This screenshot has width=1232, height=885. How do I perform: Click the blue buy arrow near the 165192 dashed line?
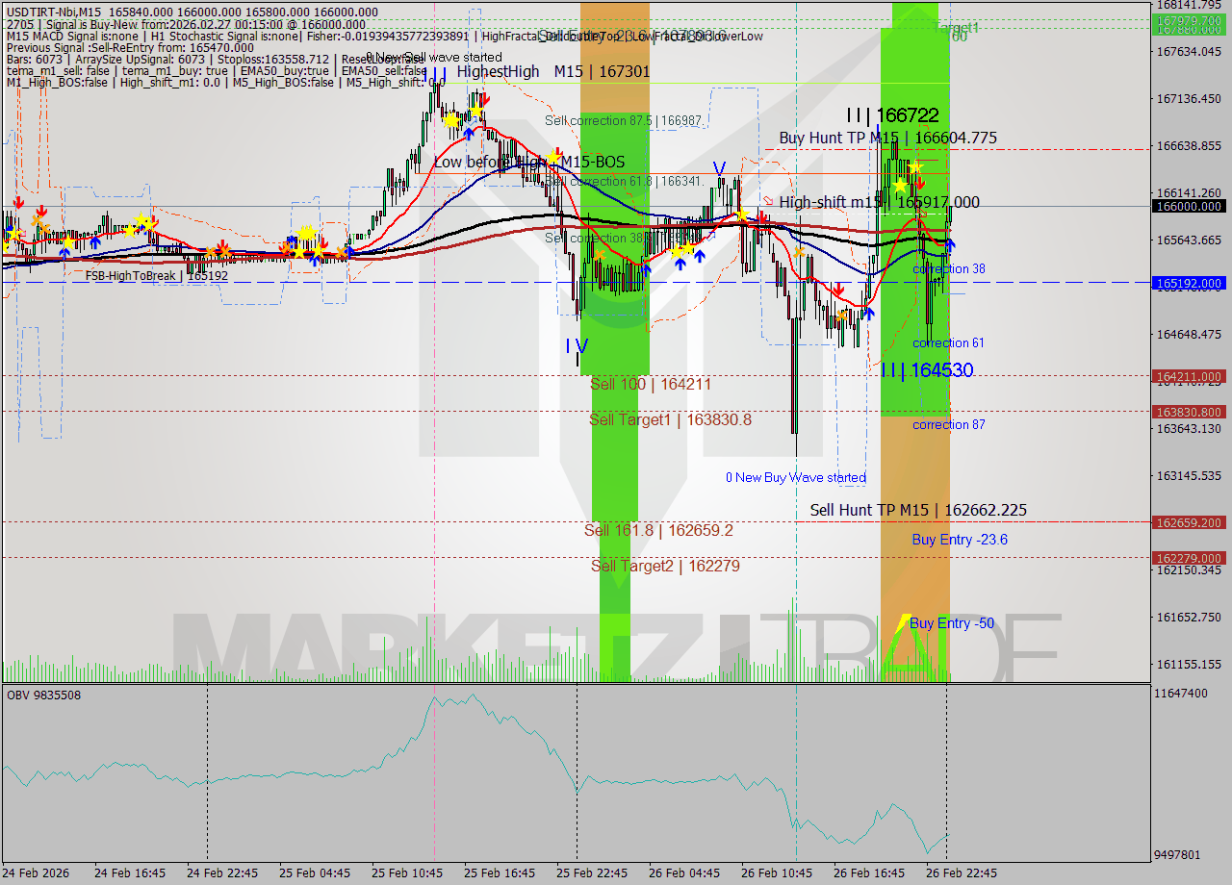(869, 313)
